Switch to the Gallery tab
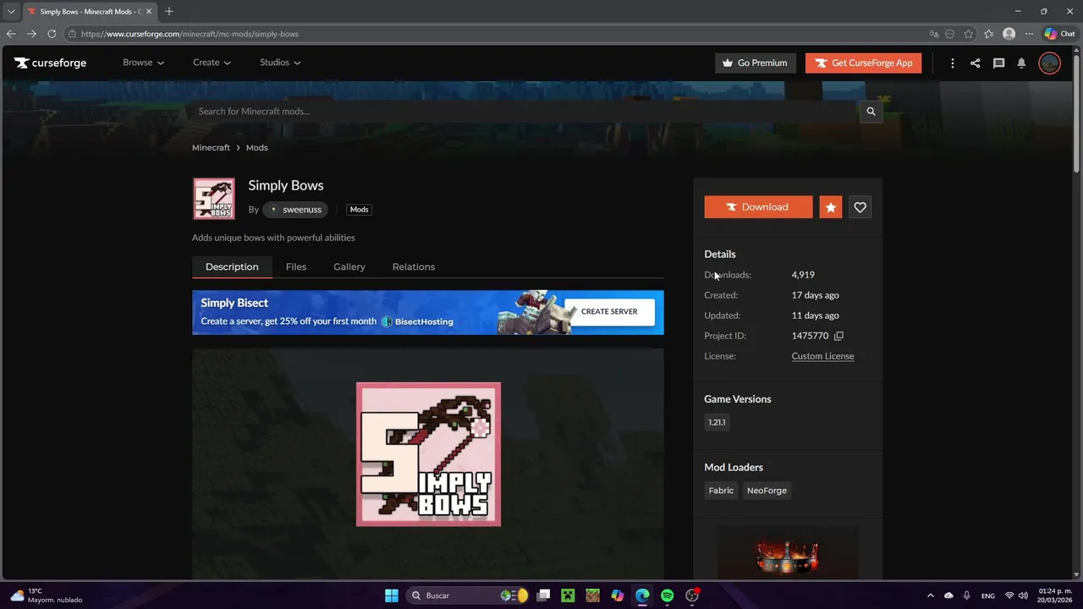 pos(349,266)
